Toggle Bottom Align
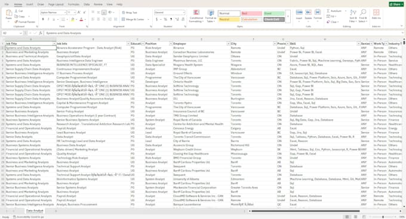The height and width of the screenshot is (219, 406). click(x=104, y=12)
